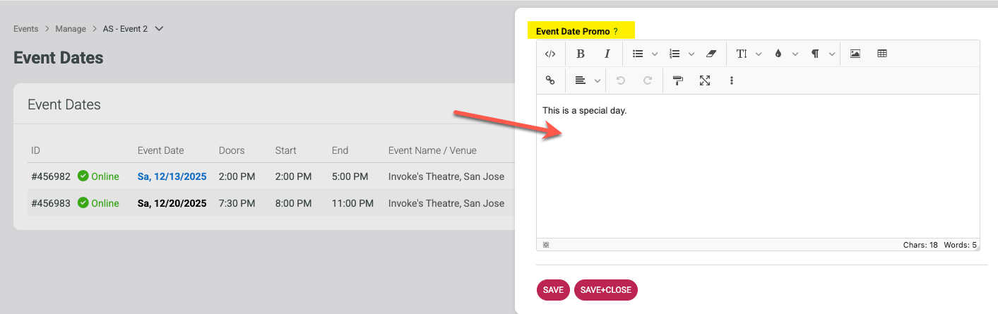Expand the text color dropdown arrow
The height and width of the screenshot is (314, 998).
pos(795,54)
